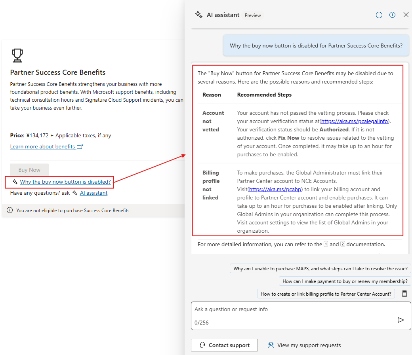Click the 'Ask a question or request info' field
Image resolution: width=412 pixels, height=355 pixels.
[301, 315]
